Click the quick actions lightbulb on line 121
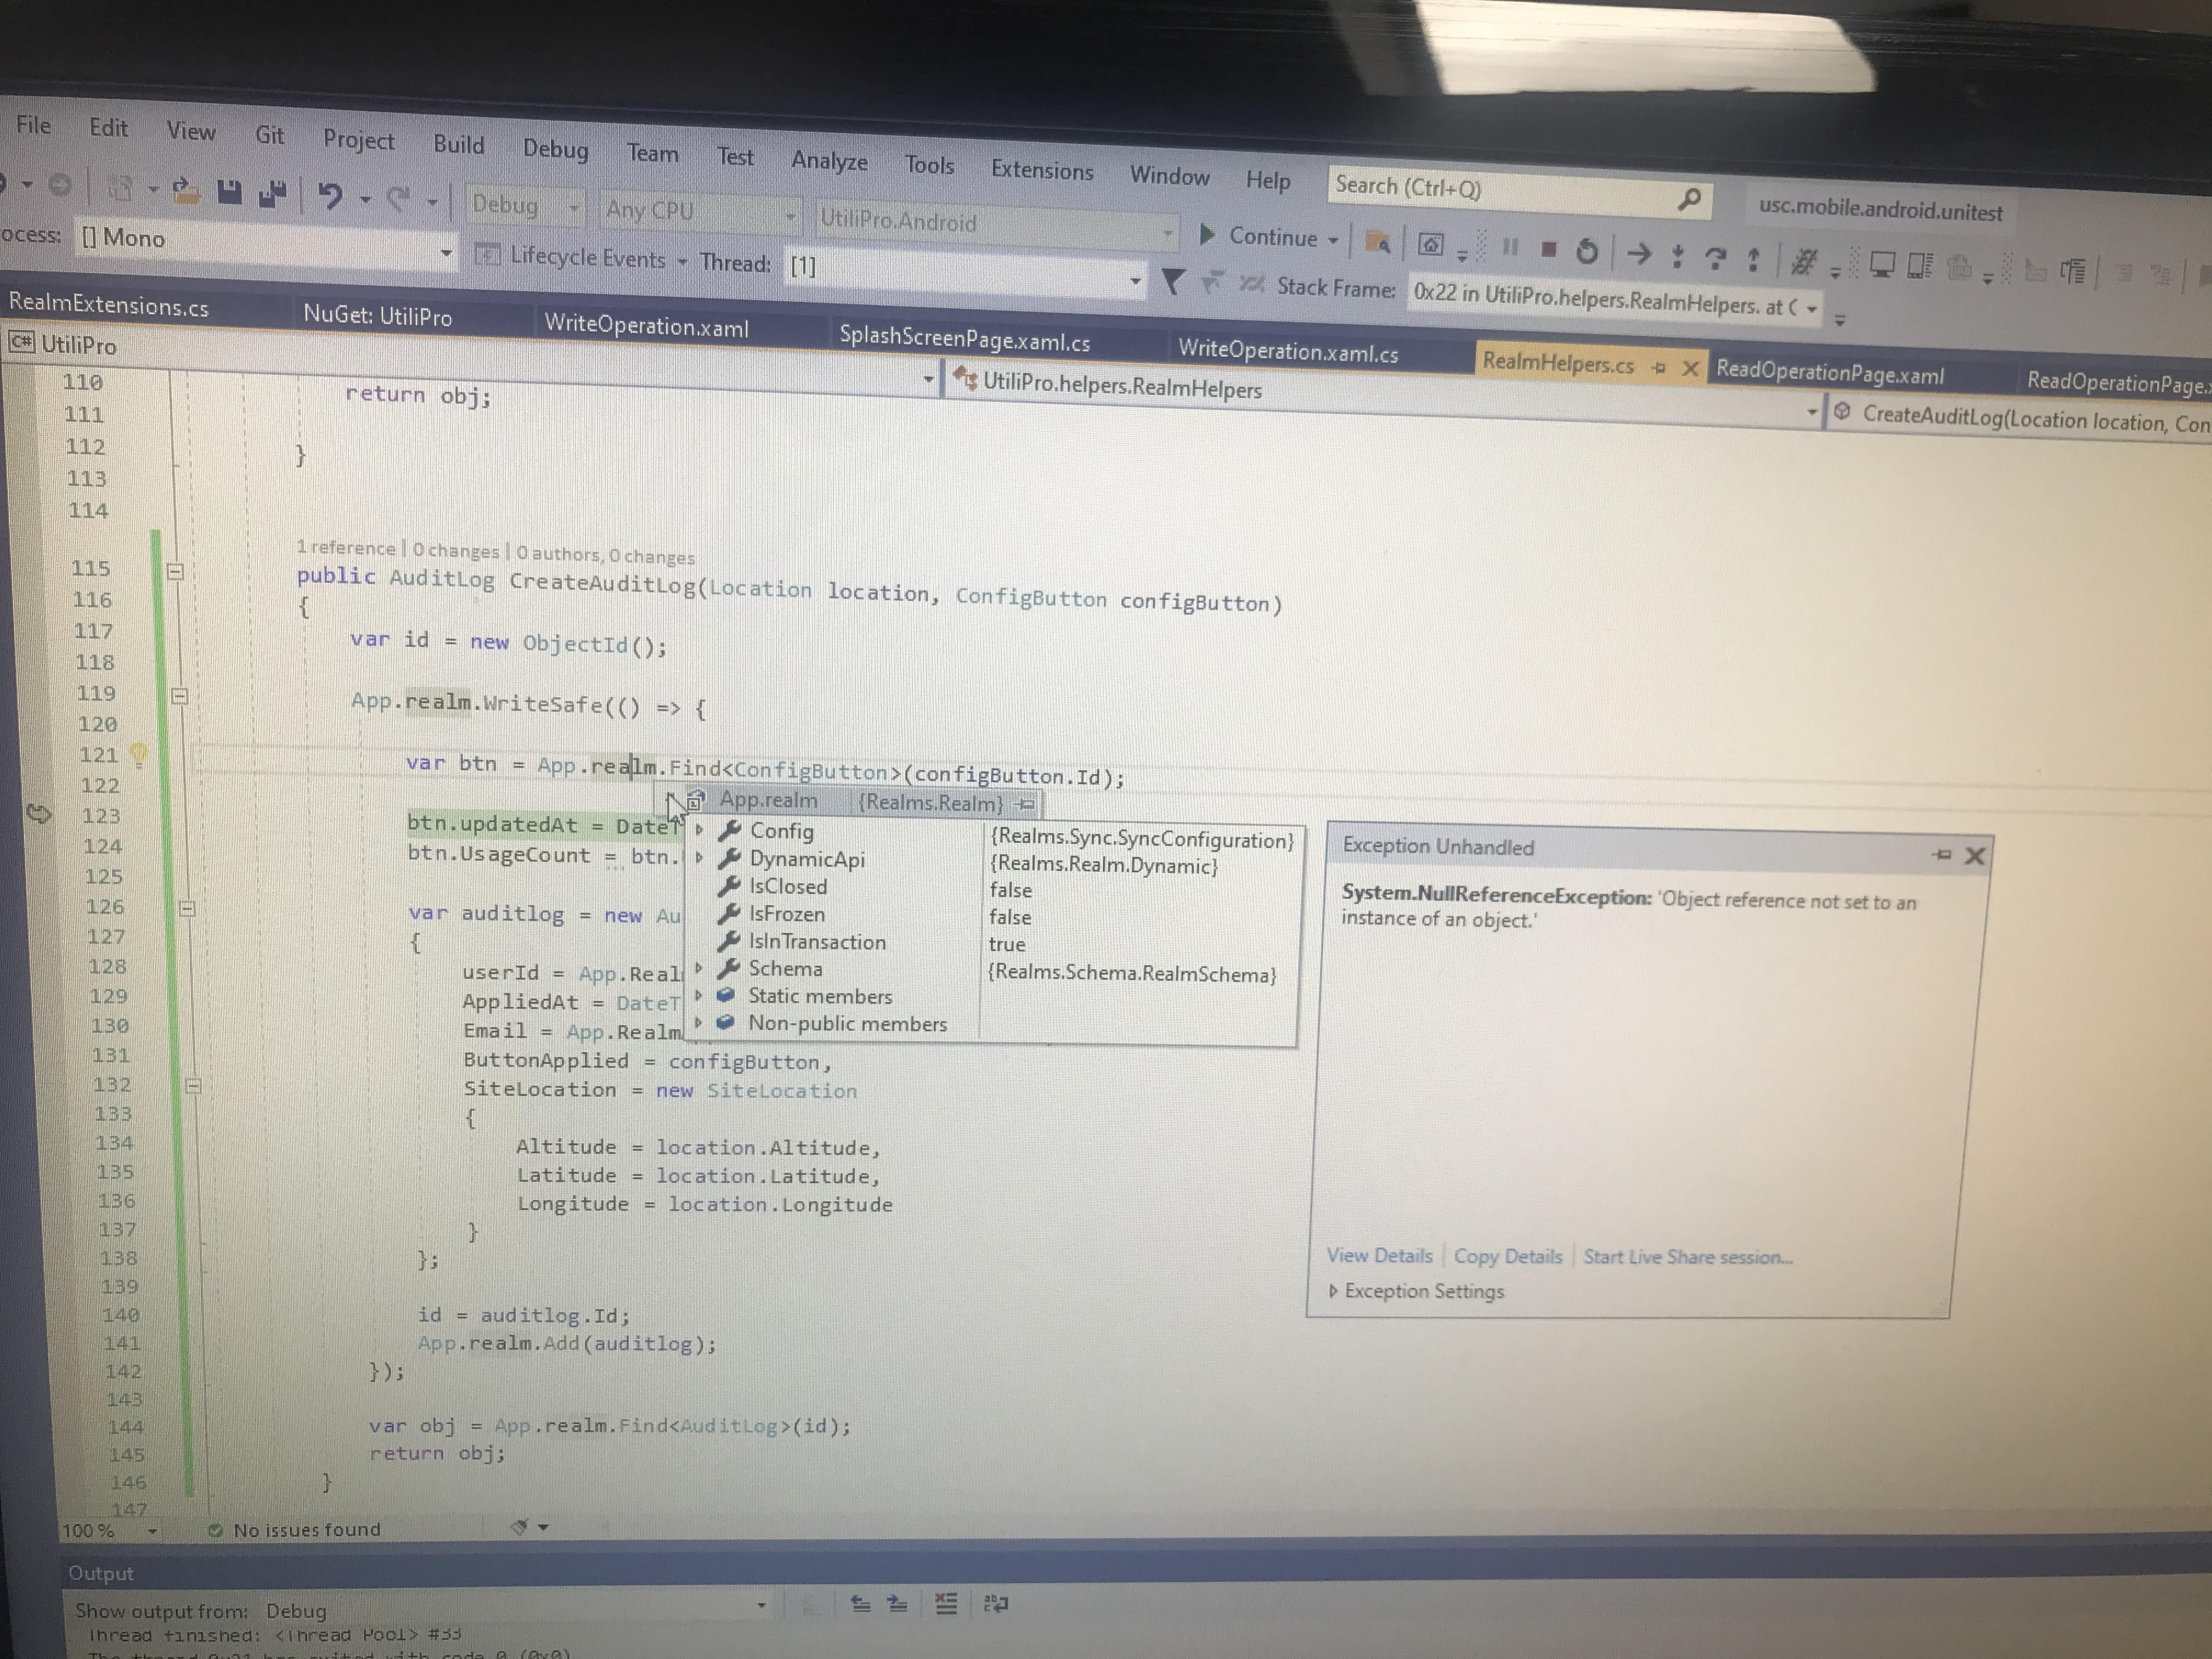 (x=139, y=755)
